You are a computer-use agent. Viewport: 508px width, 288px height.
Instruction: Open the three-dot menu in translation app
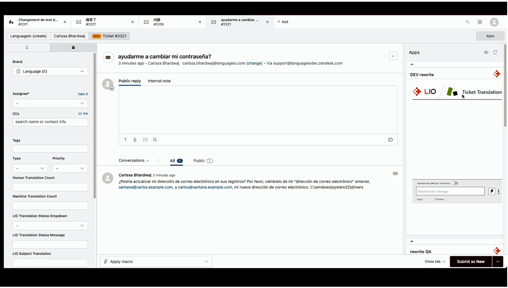coord(499,191)
